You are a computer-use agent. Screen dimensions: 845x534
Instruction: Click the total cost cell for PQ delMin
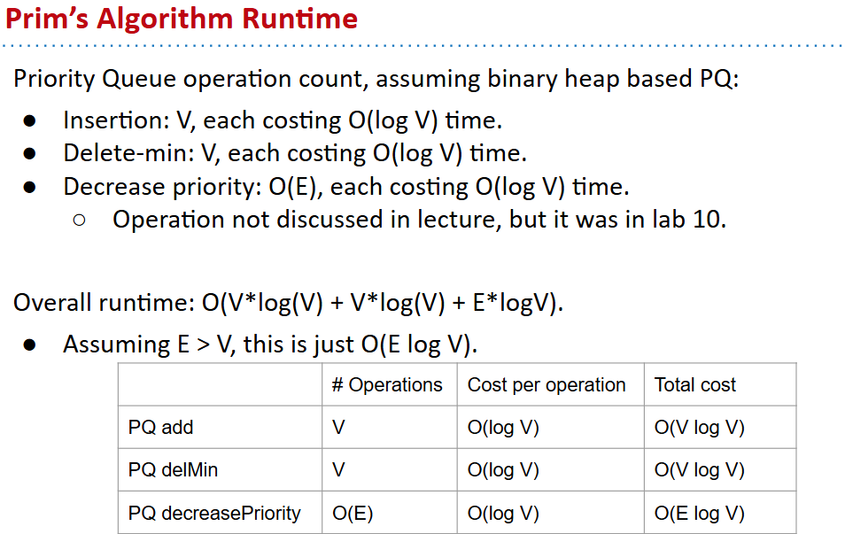700,470
